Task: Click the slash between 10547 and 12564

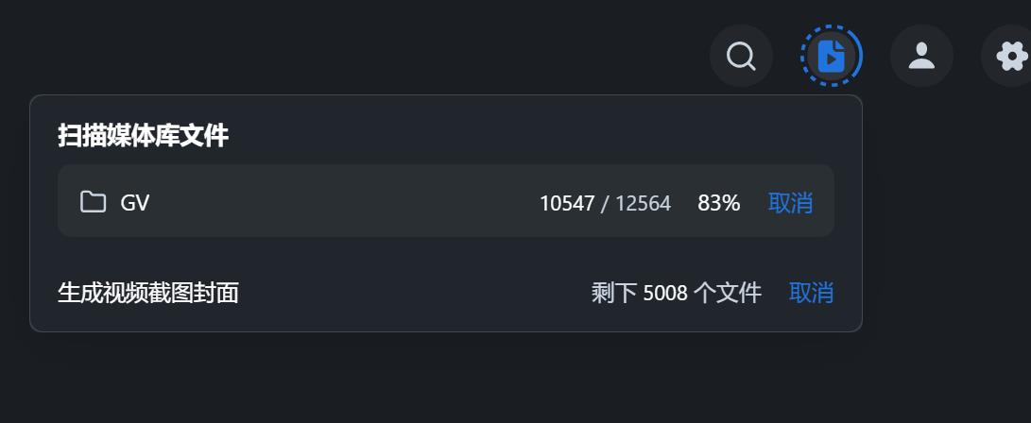Action: tap(605, 203)
